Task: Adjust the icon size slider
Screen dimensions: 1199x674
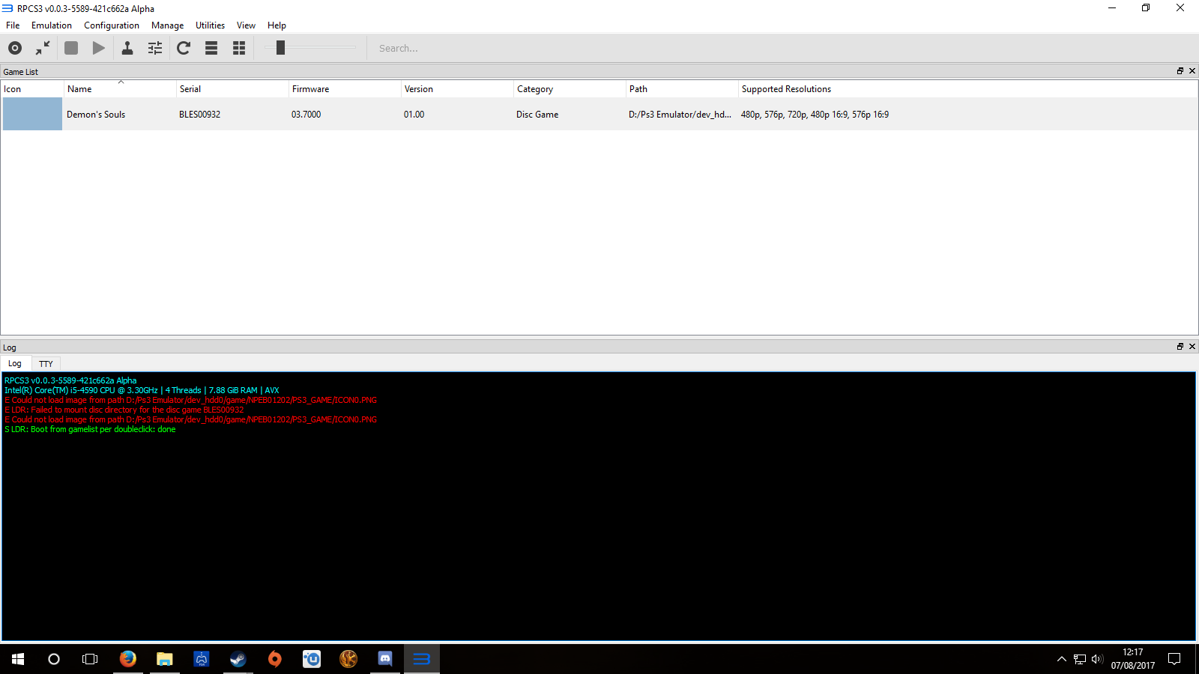Action: (280, 48)
